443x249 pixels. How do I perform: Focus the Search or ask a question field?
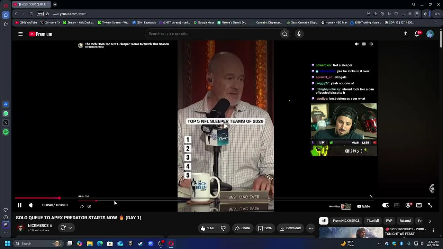(x=213, y=34)
